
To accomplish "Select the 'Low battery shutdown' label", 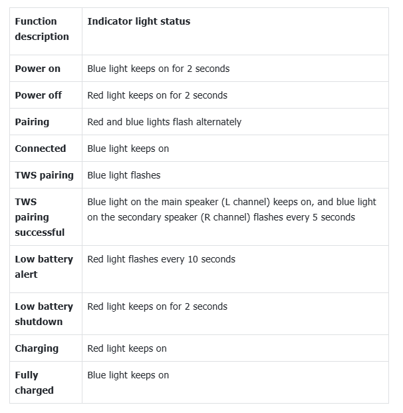I will point(44,314).
